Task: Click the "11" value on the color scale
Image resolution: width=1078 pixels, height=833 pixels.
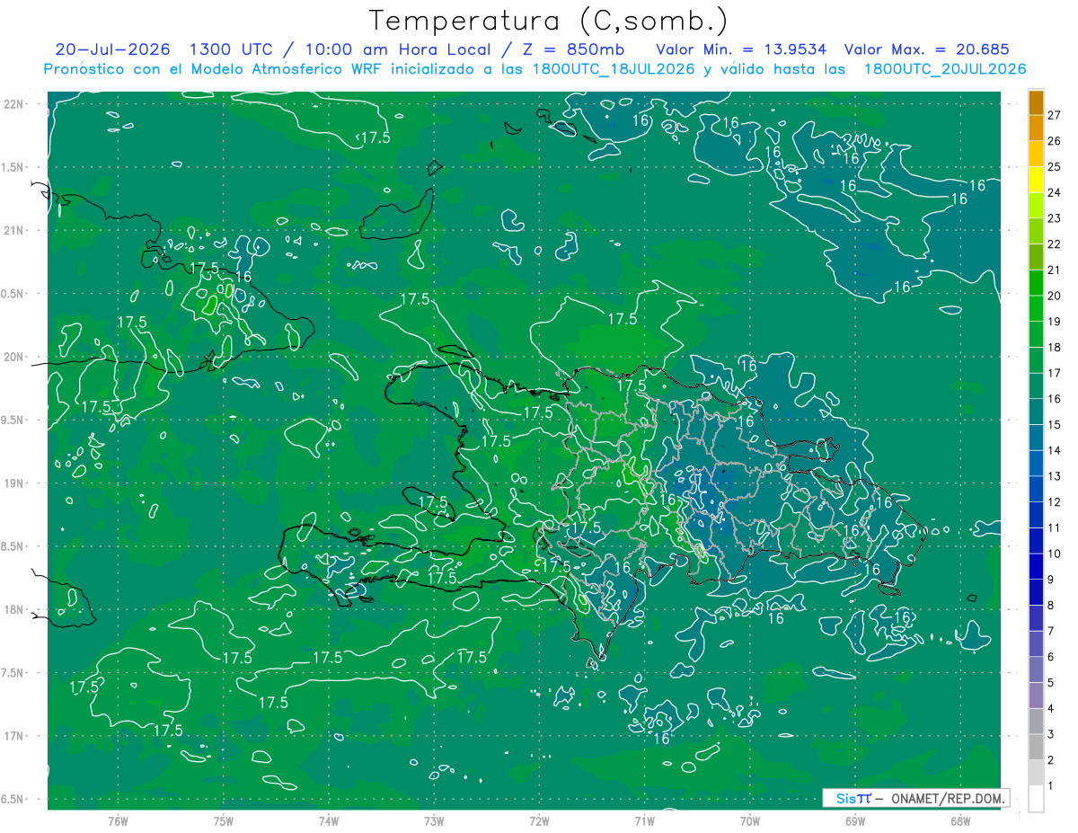Action: click(1055, 527)
